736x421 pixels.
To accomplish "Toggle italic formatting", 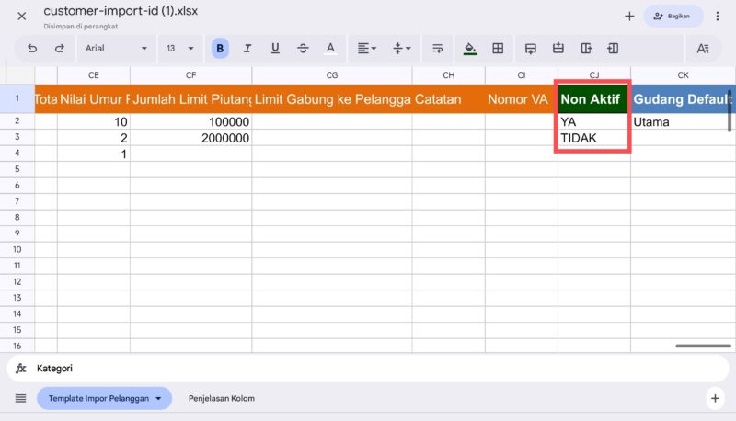I will pyautogui.click(x=247, y=49).
